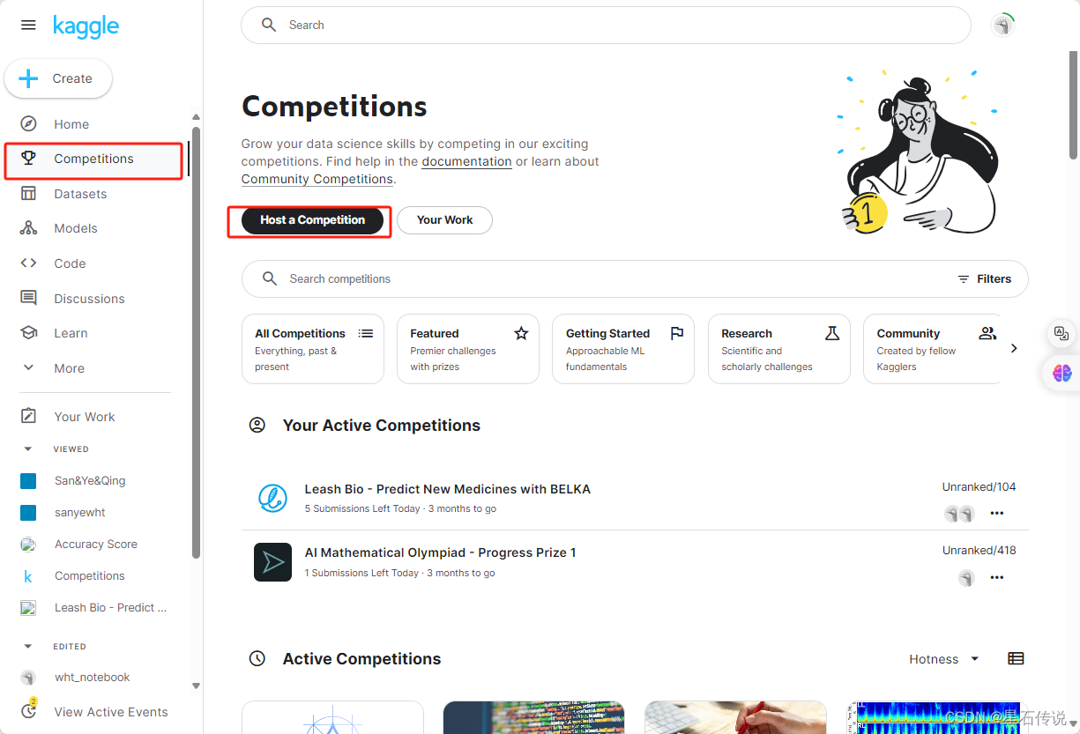Click the top Search field
Screen dimensions: 1080x734
click(606, 26)
